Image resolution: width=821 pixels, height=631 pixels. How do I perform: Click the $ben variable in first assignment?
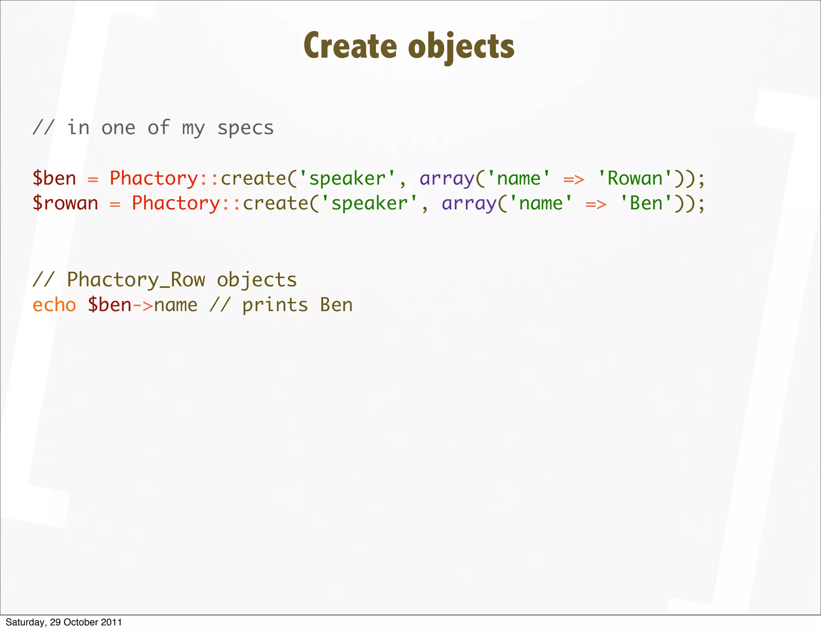(x=54, y=178)
